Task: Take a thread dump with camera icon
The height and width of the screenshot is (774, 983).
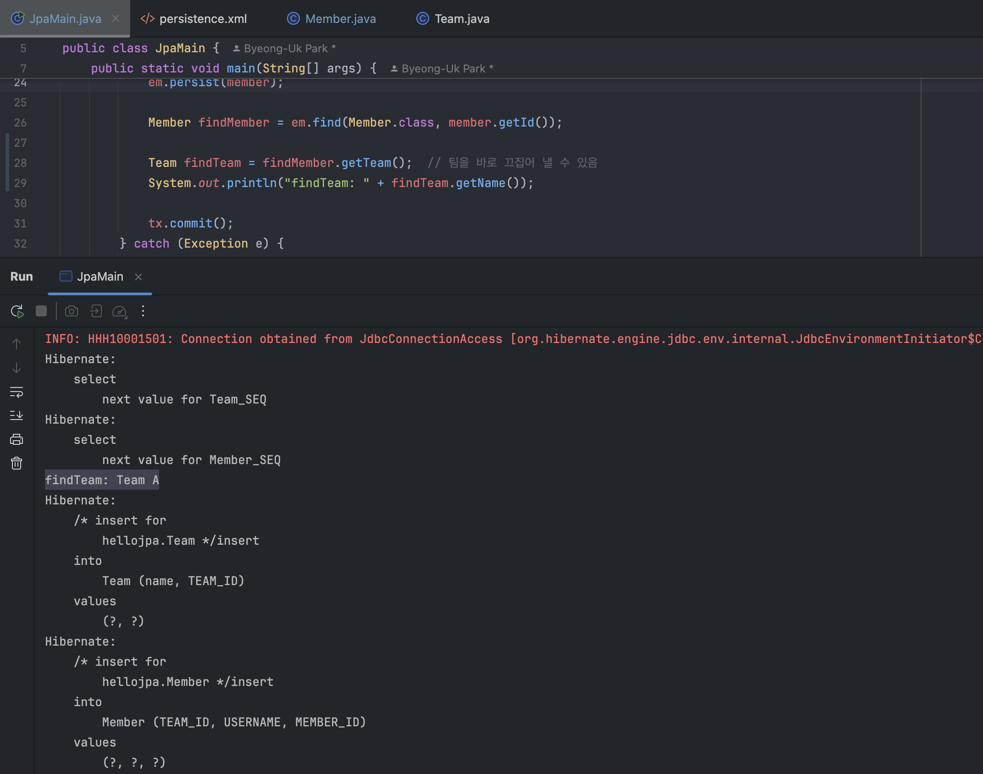Action: [x=72, y=311]
